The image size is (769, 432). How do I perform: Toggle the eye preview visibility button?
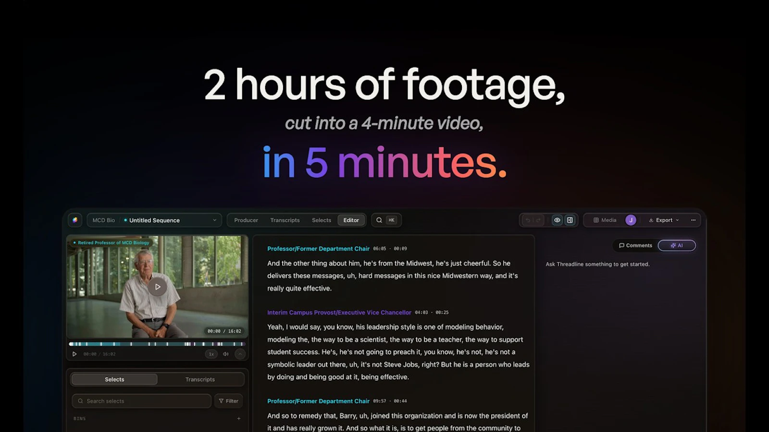pos(557,220)
